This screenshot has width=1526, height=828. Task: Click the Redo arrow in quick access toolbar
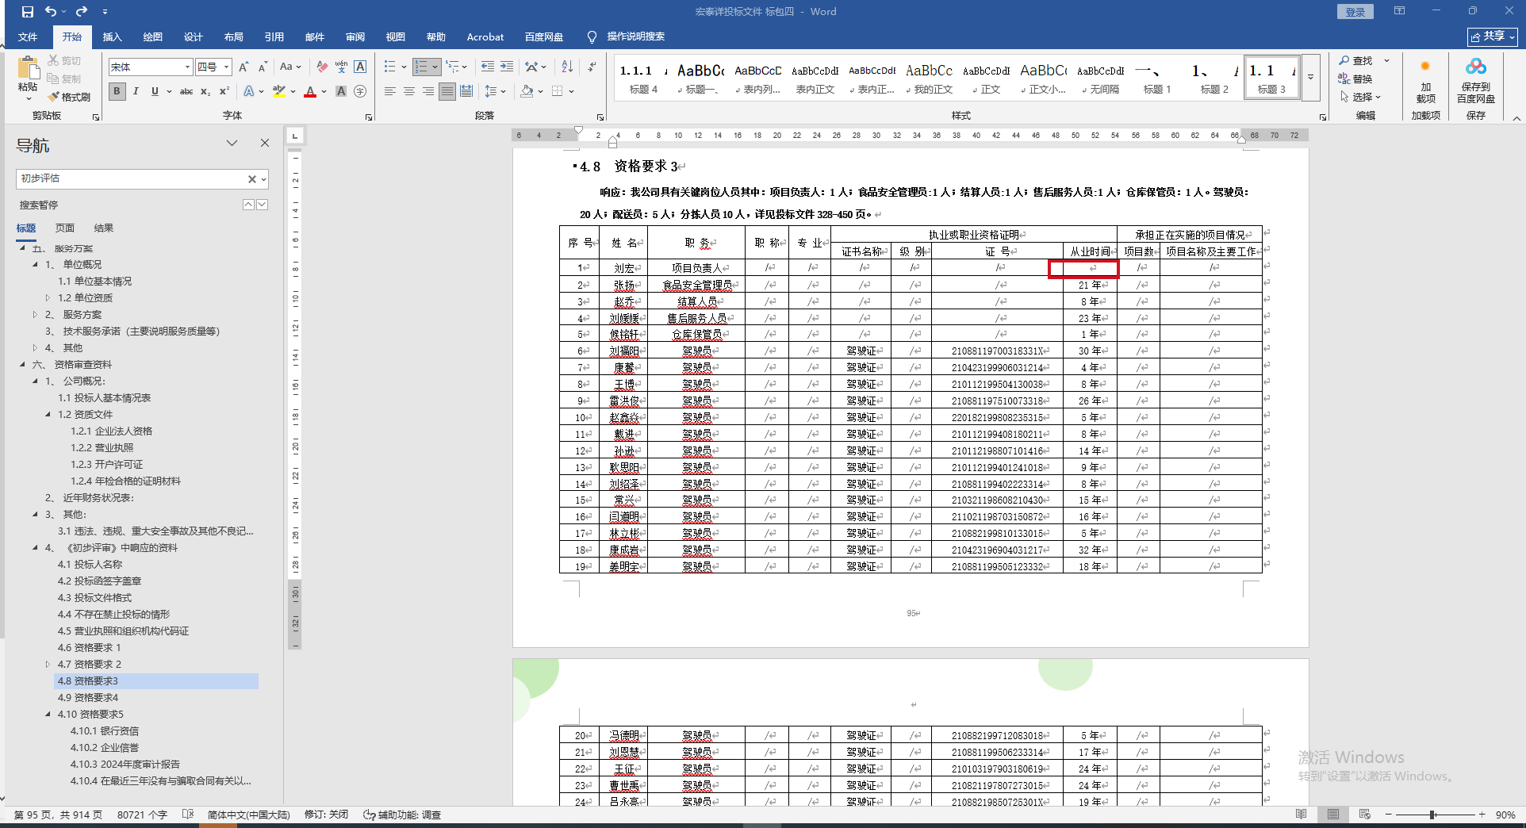click(x=81, y=12)
